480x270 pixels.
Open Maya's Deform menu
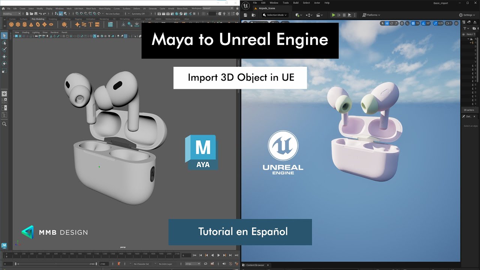(x=136, y=8)
